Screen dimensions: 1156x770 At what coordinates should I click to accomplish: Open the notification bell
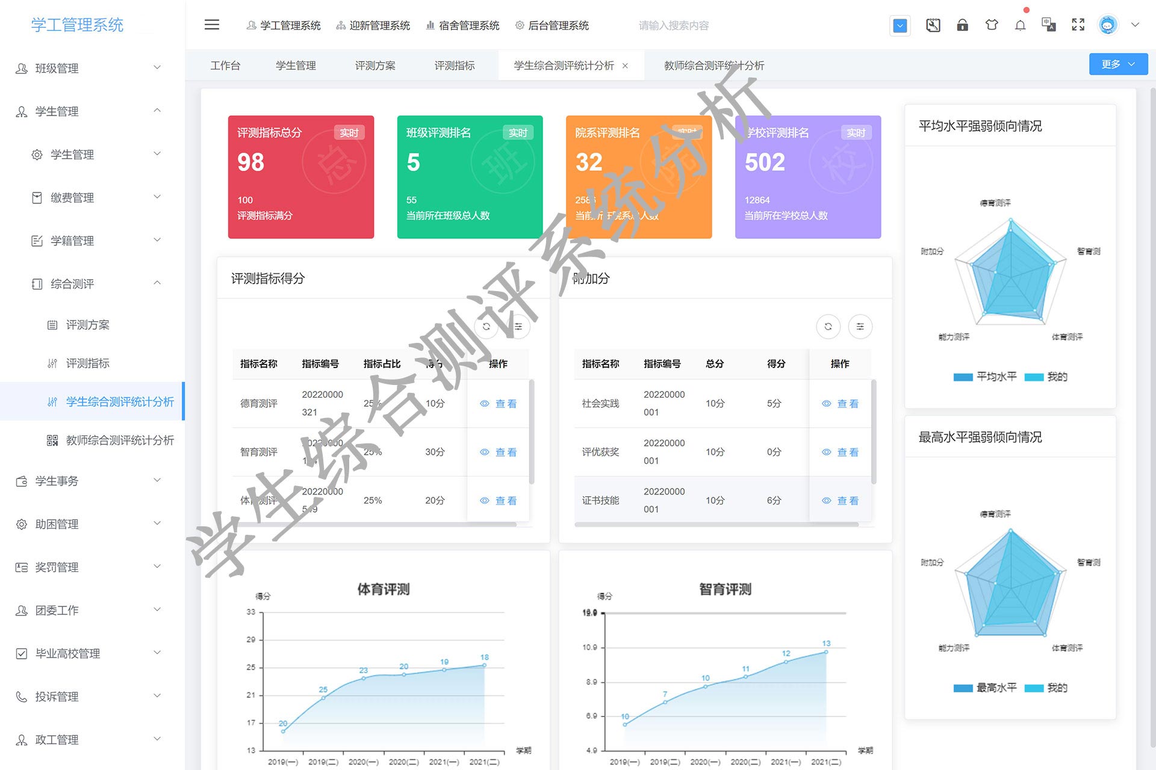click(1020, 25)
